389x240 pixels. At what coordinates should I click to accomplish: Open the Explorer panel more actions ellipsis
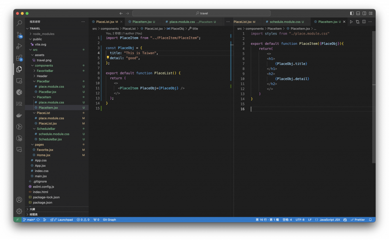83,22
